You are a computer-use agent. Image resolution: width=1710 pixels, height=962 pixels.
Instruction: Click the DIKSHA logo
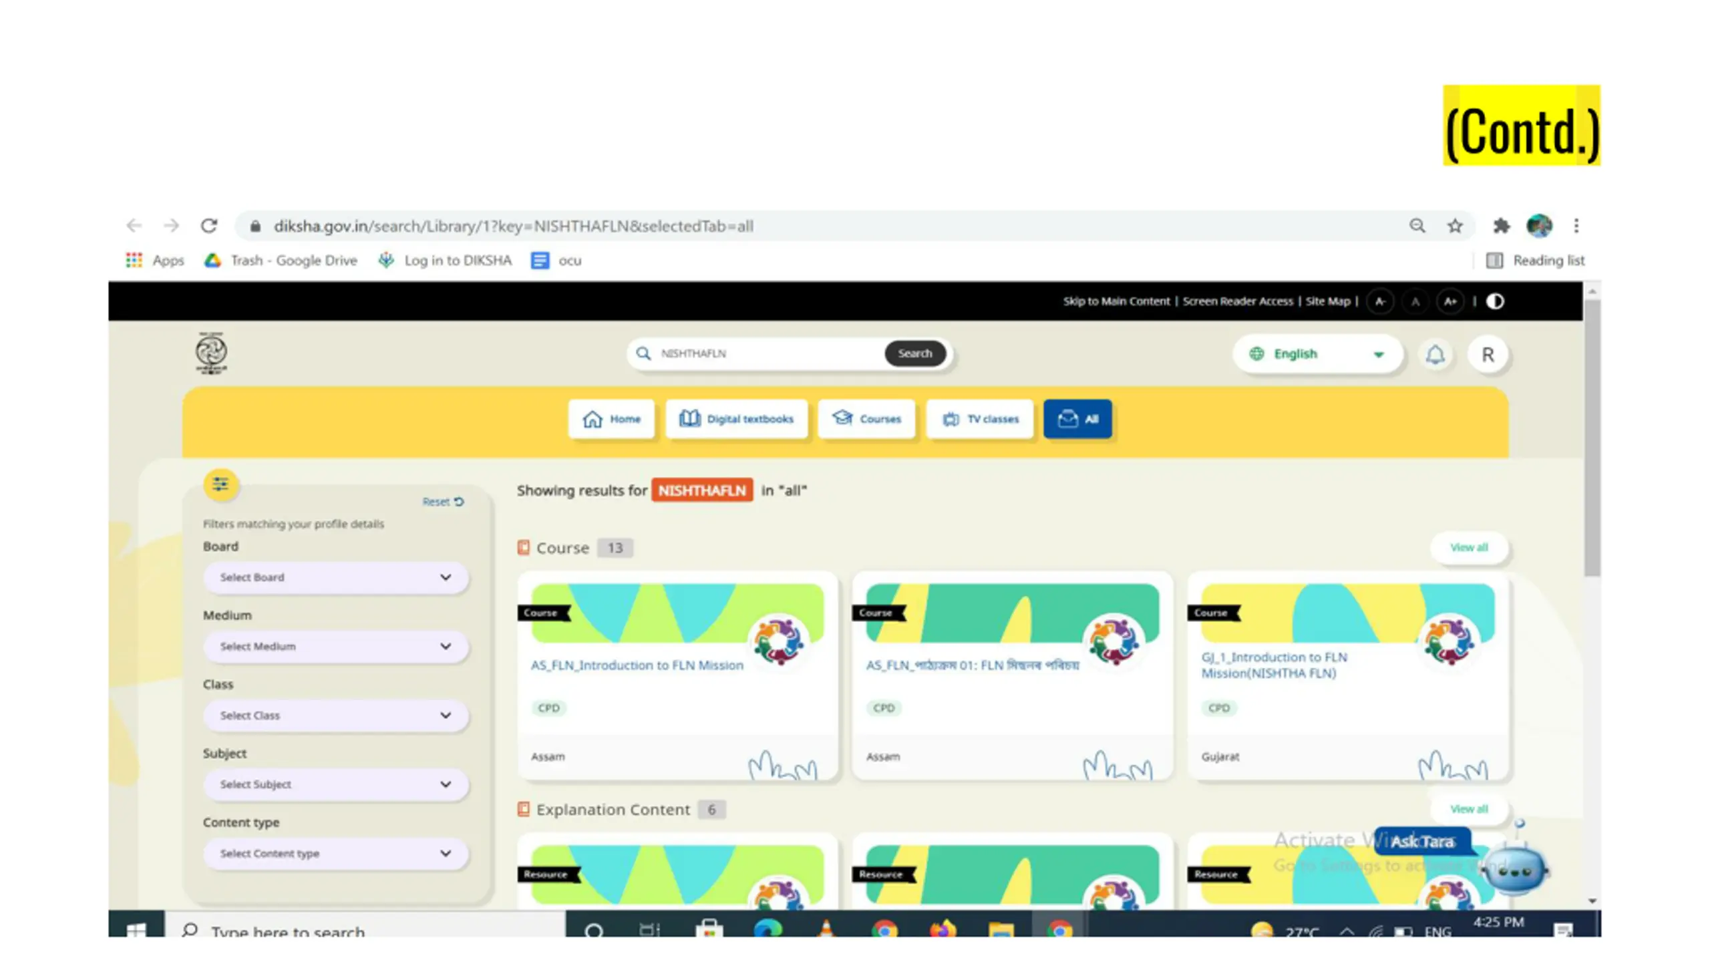[211, 353]
